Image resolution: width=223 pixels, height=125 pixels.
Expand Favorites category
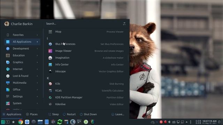(x=37, y=35)
